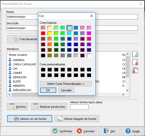Select the CARLA CARVALHO member row

66,64
